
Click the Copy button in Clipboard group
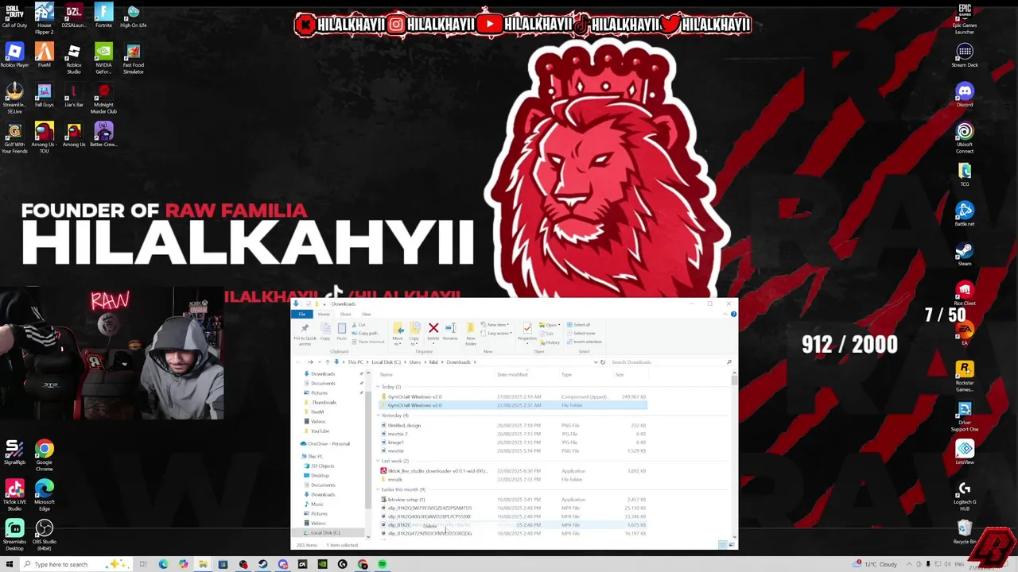tap(325, 332)
